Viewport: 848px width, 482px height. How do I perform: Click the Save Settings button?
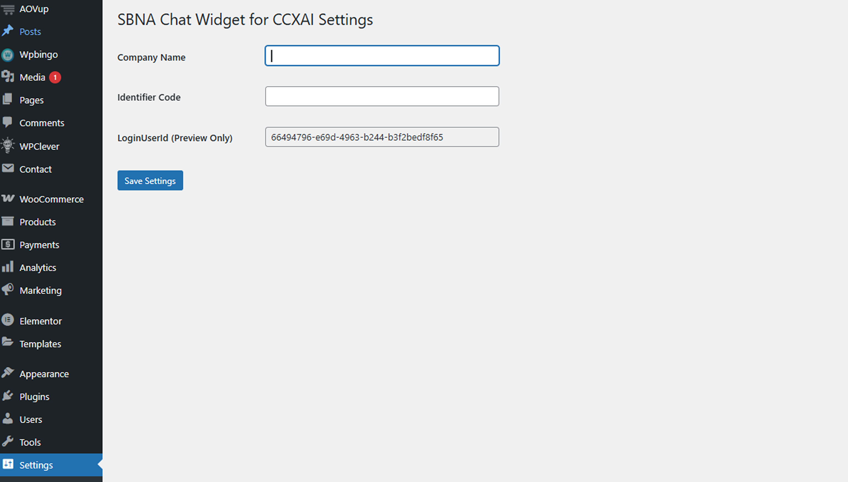[x=150, y=180]
